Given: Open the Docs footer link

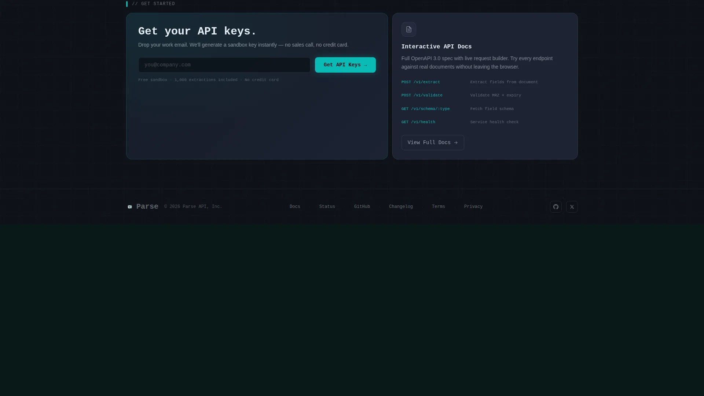Looking at the screenshot, I should 295,207.
